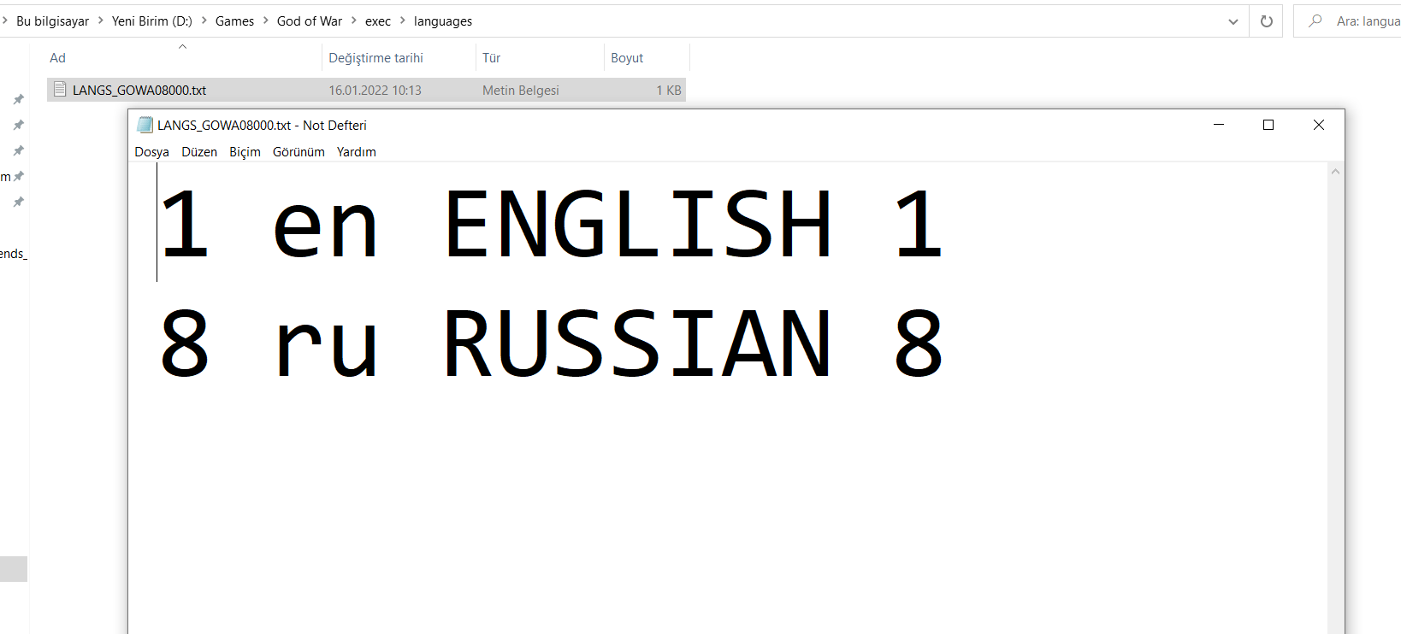Minimize the Notepad window
The image size is (1401, 634).
1219,125
